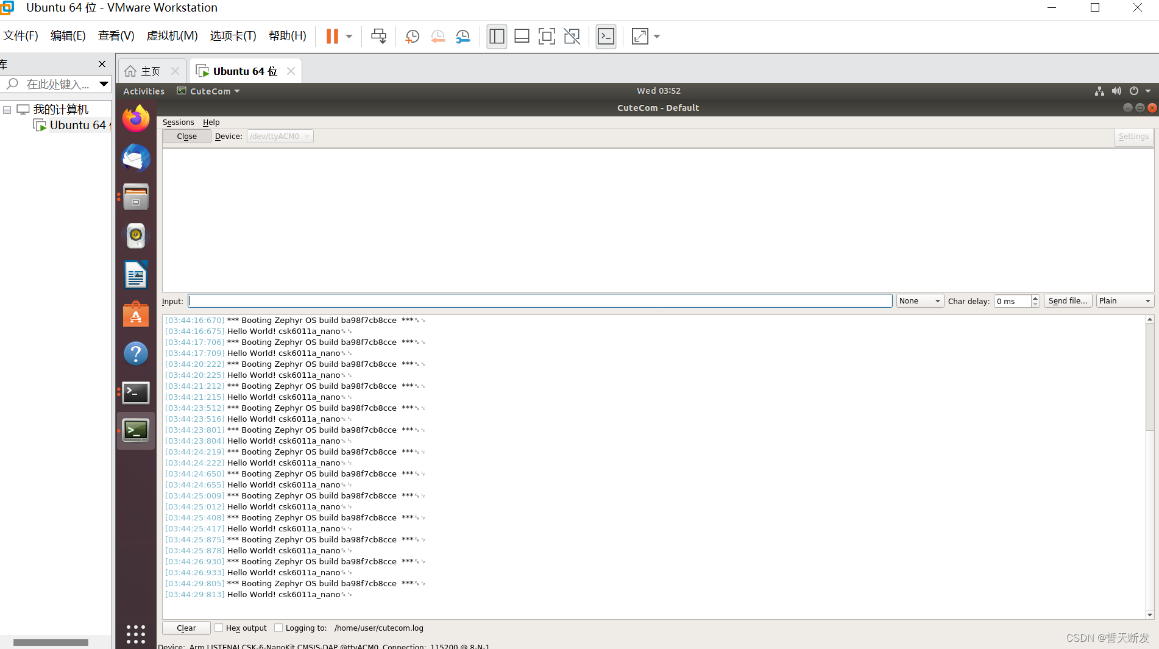The image size is (1159, 649).
Task: Open the Plain protocol dropdown
Action: [1125, 301]
